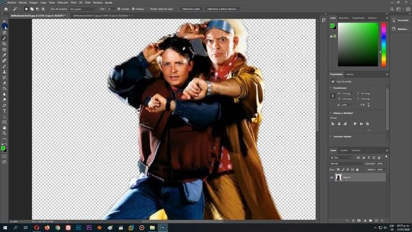412x232 pixels.
Task: Open the Edit Toolbar three-dots menu
Action: 5,139
